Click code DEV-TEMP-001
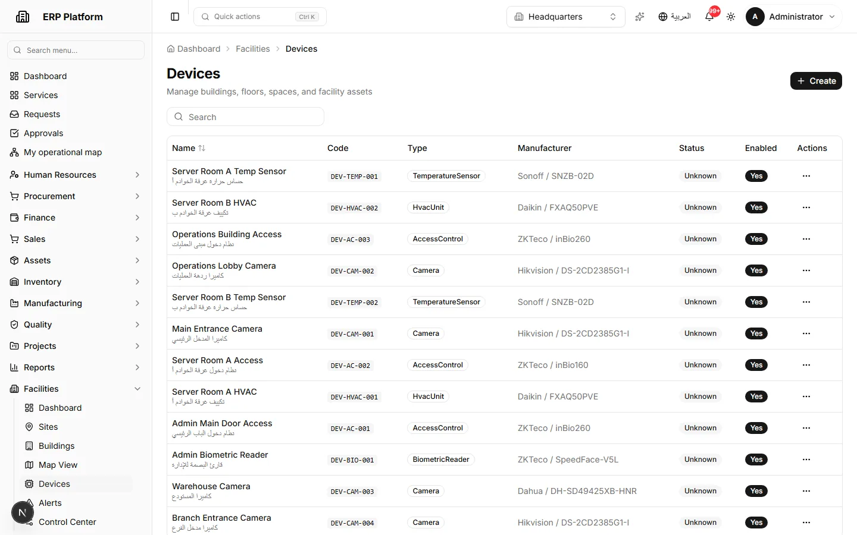This screenshot has height=535, width=857. tap(354, 177)
